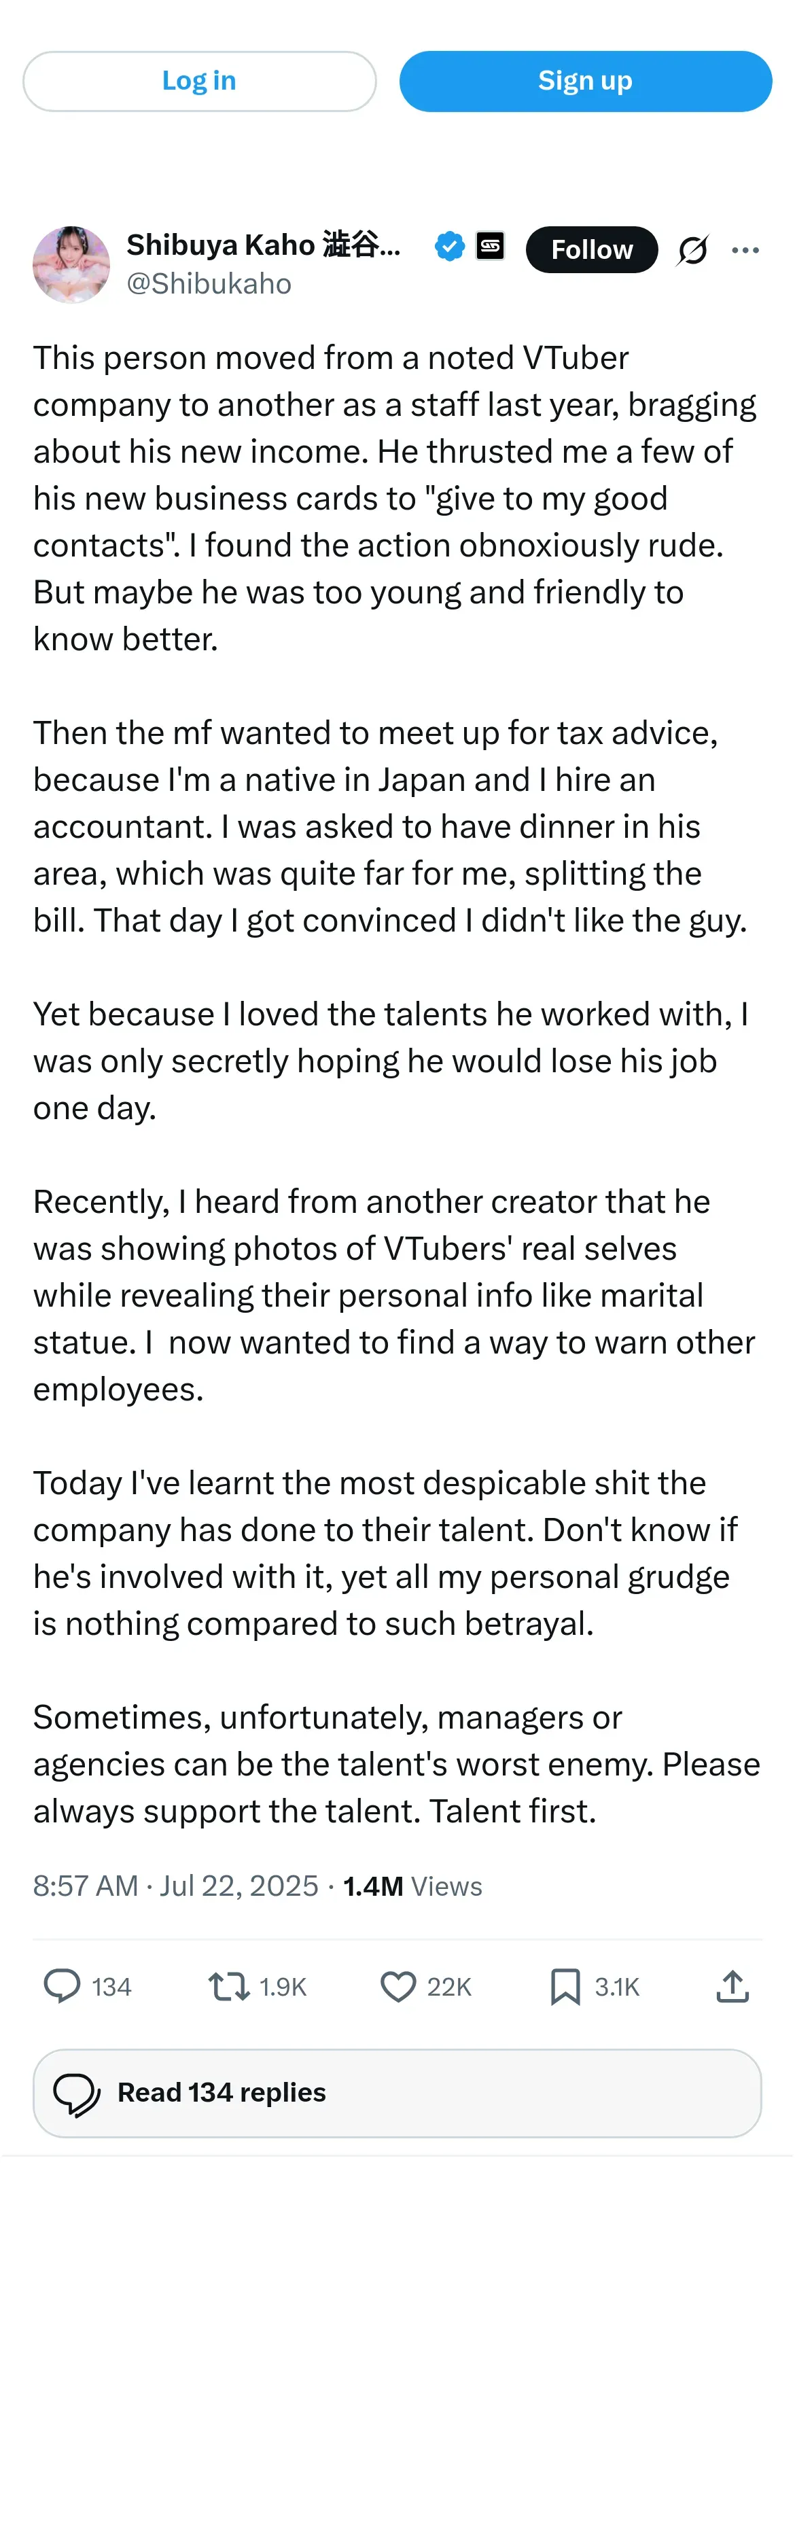Click the reply speech bubble icon
The image size is (795, 2544).
(63, 1985)
